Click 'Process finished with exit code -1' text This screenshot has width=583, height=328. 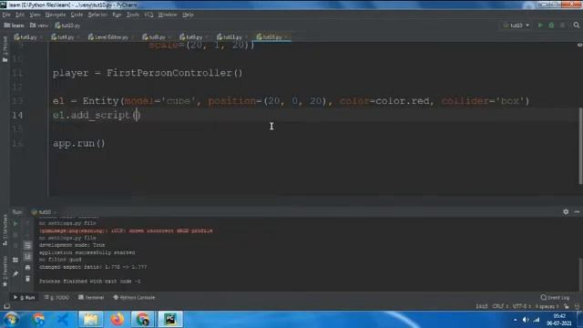(x=90, y=282)
